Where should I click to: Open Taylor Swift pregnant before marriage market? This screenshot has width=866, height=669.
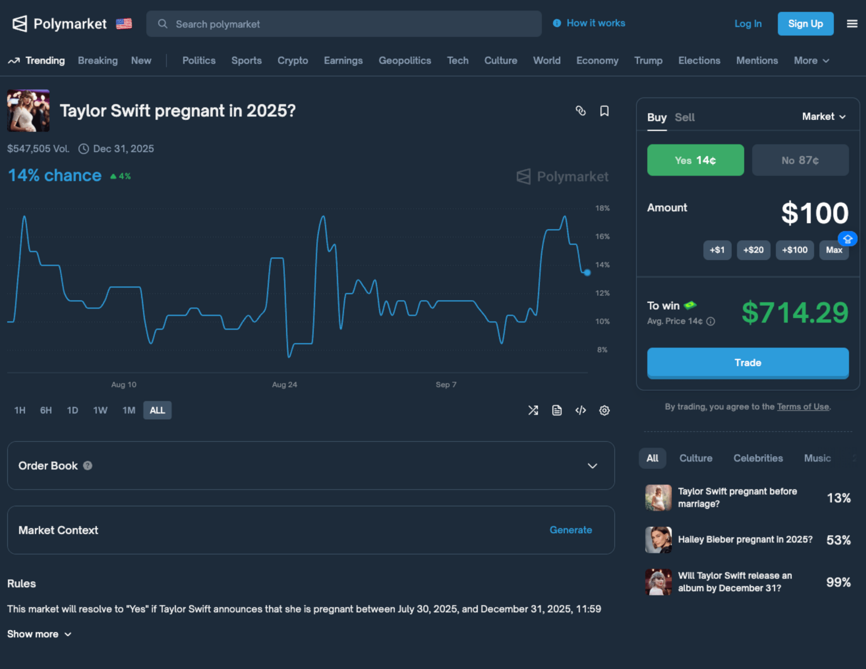coord(748,498)
